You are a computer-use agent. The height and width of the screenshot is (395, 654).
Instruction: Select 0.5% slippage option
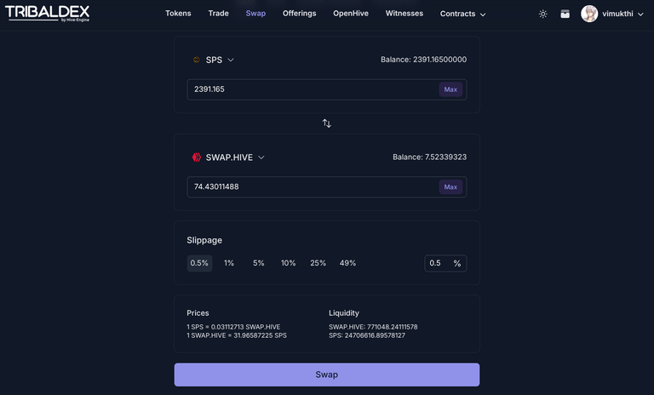tap(199, 263)
